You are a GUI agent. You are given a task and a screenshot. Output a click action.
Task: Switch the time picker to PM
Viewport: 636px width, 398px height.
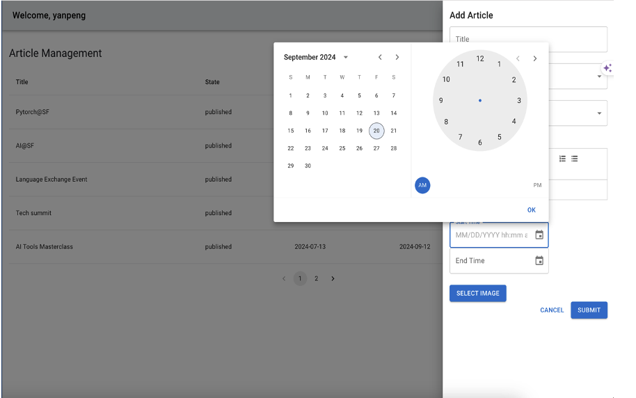tap(537, 185)
